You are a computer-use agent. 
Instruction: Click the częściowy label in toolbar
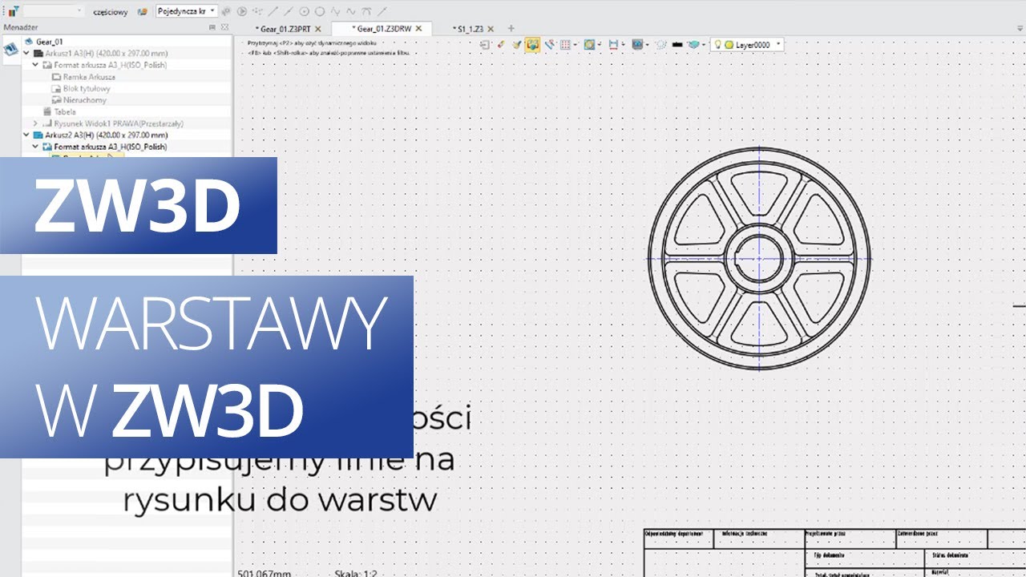coord(111,12)
